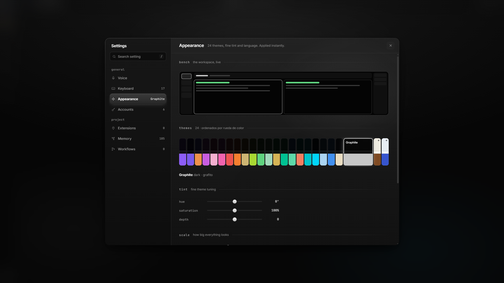
Task: Select the cream beige dark theme swatch
Action: tap(339, 152)
